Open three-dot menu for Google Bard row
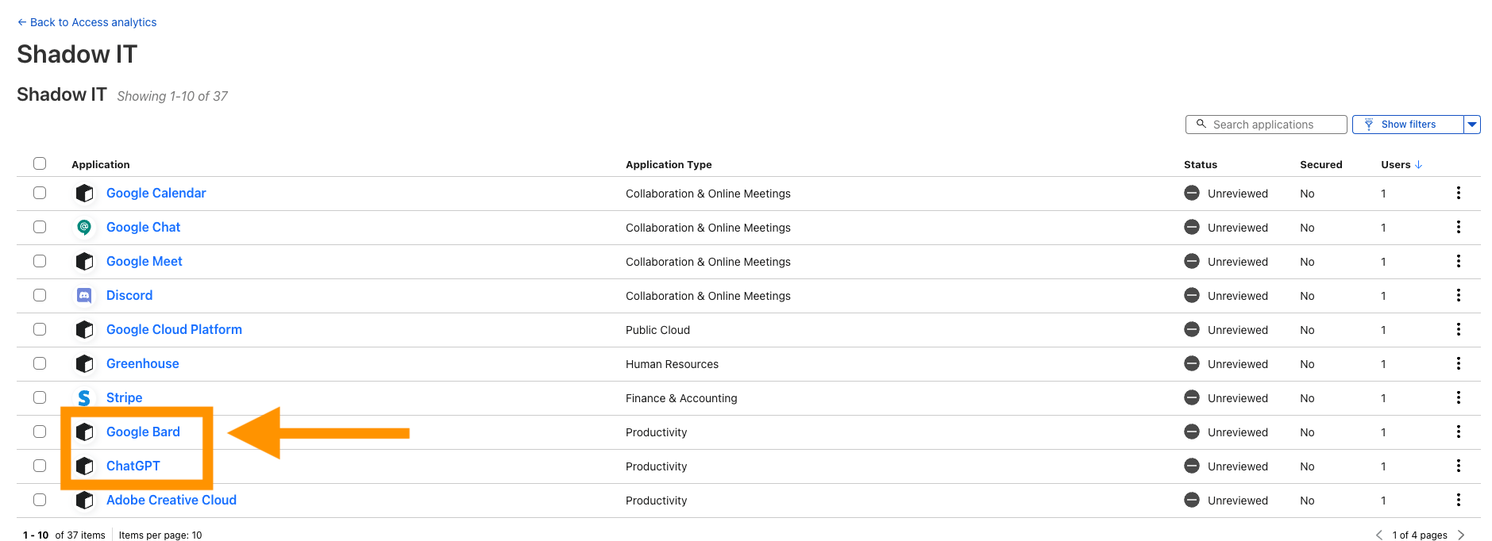This screenshot has height=541, width=1492. [1458, 432]
